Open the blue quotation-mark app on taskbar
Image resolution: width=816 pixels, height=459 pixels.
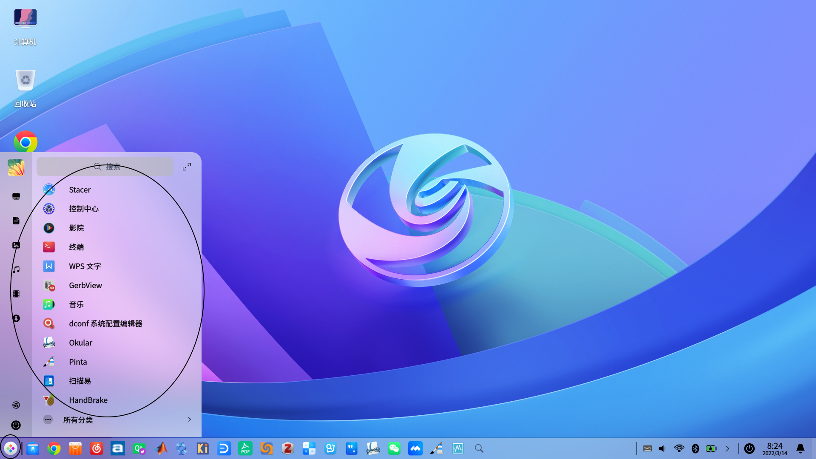pos(352,448)
